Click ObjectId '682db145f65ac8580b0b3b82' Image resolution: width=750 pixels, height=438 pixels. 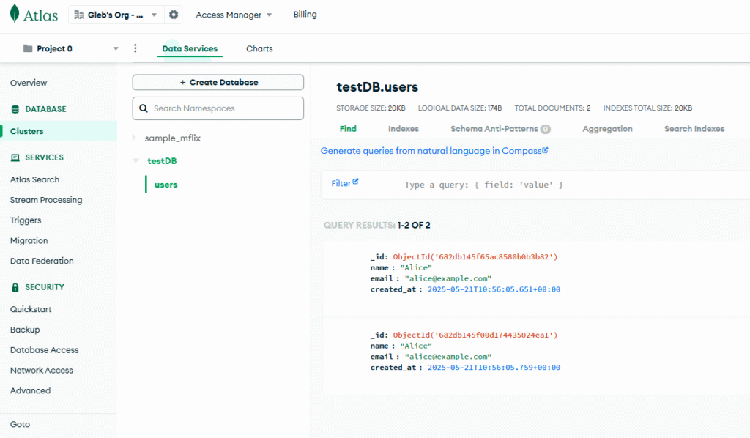tap(475, 257)
